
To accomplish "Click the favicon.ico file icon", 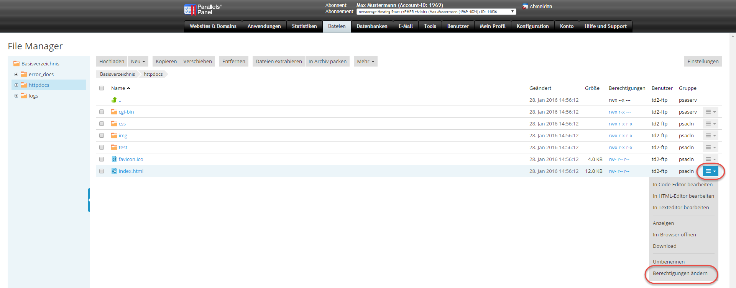I will [x=114, y=159].
